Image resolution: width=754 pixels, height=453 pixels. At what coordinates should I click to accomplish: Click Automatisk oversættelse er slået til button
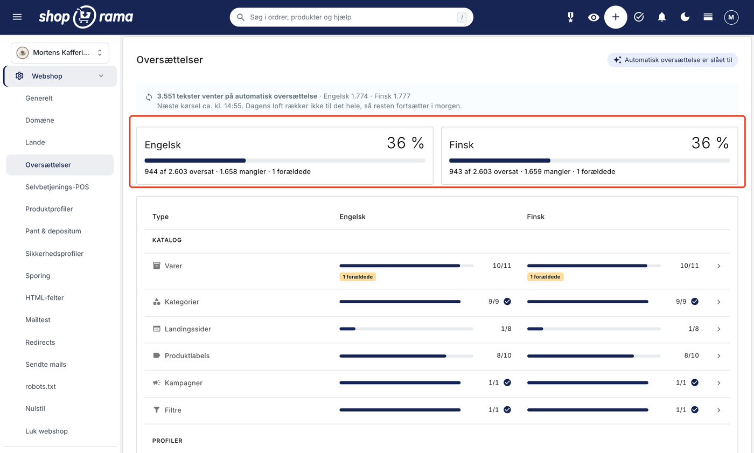click(x=672, y=60)
